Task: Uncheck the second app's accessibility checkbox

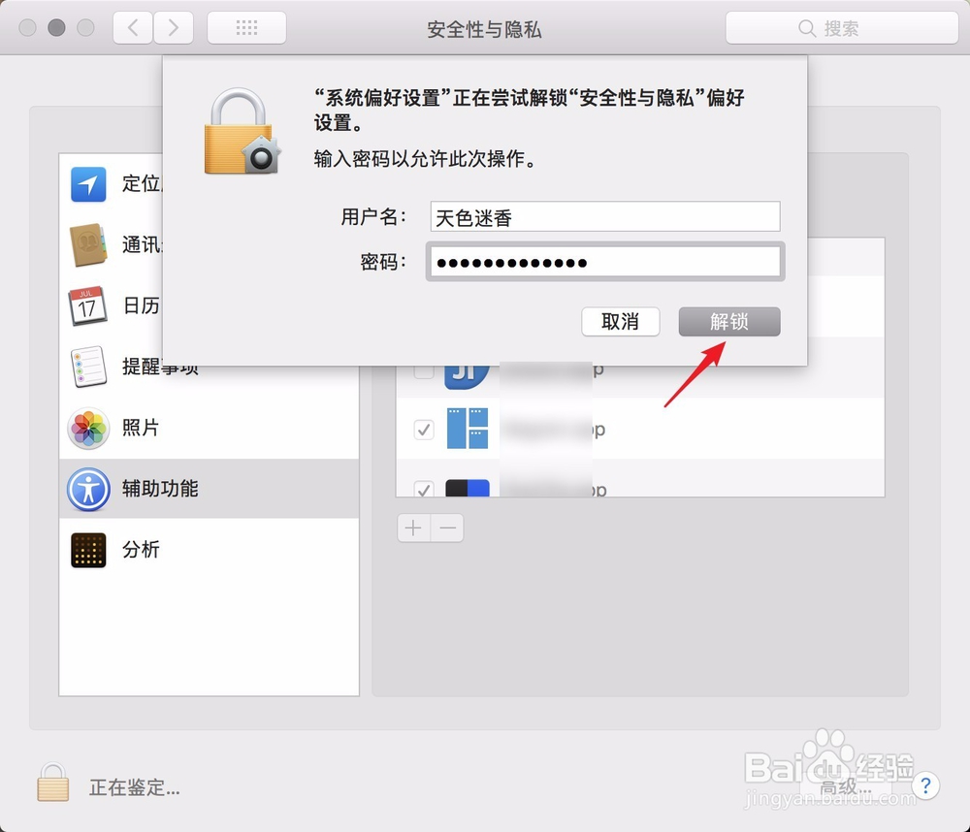Action: pyautogui.click(x=424, y=429)
